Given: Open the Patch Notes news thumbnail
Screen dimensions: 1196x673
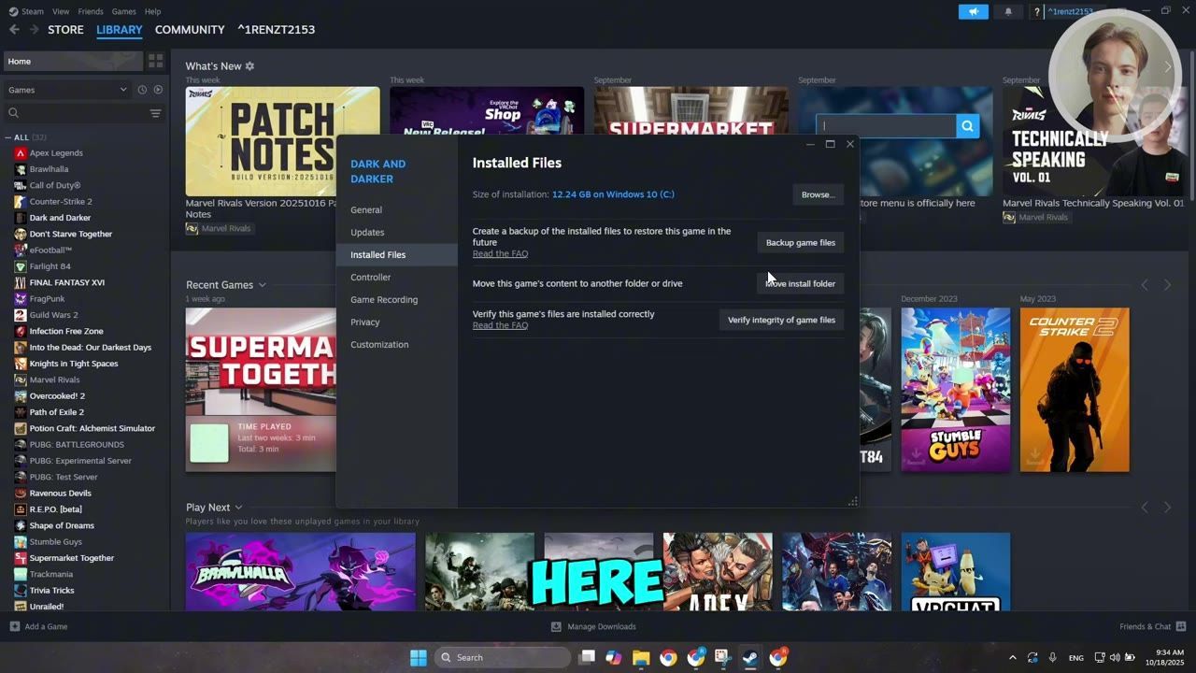Looking at the screenshot, I should (282, 141).
